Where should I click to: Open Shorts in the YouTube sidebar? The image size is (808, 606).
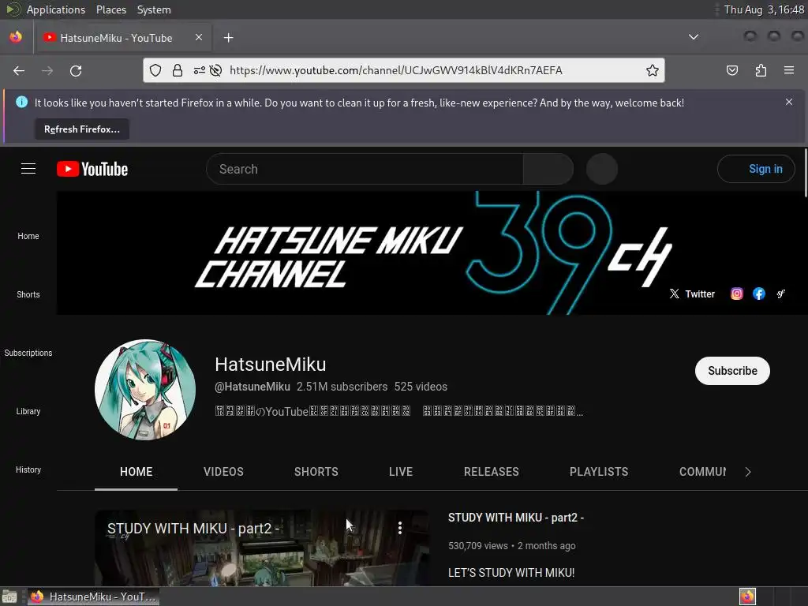[28, 294]
